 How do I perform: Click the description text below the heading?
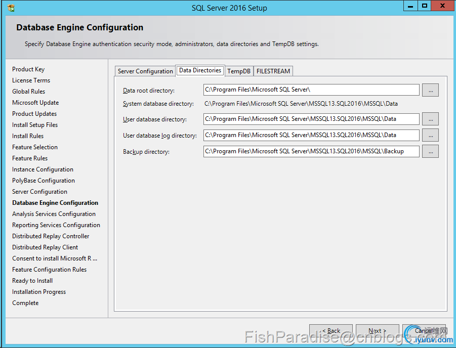coord(172,44)
